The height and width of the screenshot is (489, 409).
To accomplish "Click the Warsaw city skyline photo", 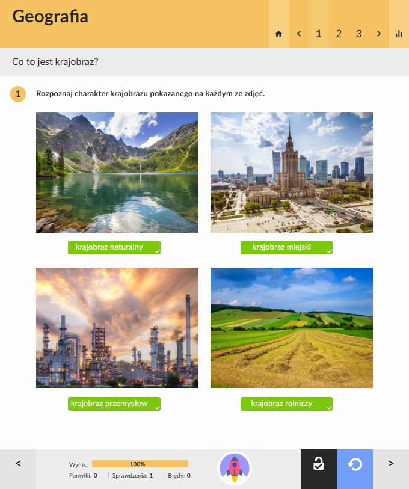I will click(x=292, y=173).
